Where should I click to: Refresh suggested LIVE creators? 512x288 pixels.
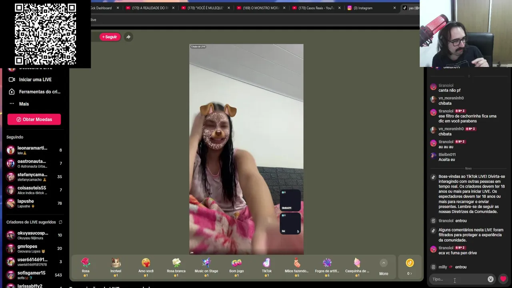(x=60, y=222)
